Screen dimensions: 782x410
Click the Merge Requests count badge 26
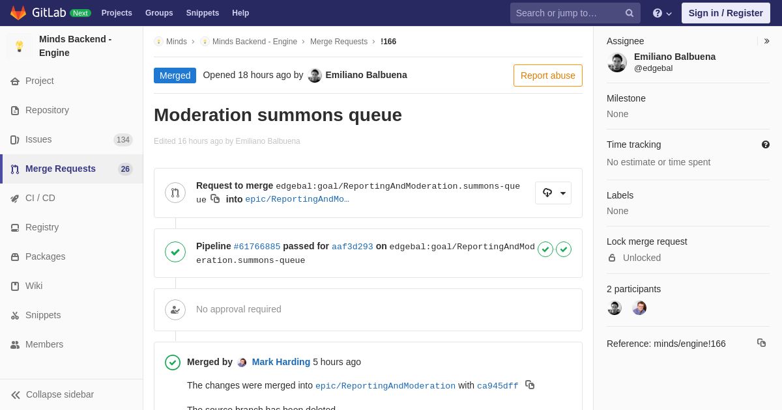tap(125, 169)
